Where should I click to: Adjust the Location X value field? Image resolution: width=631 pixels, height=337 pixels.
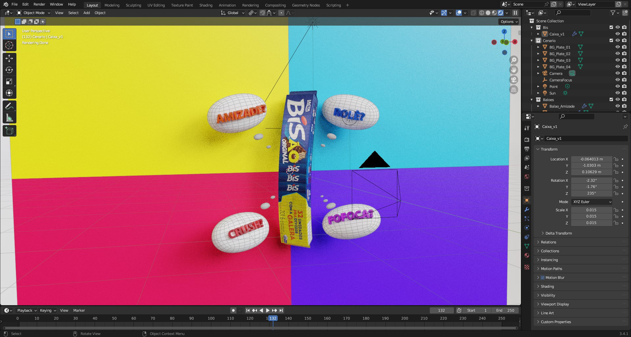(x=591, y=159)
